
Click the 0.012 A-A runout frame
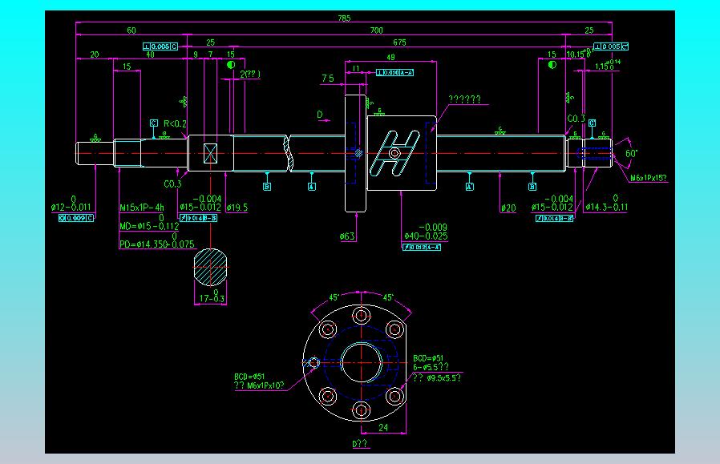tap(422, 247)
